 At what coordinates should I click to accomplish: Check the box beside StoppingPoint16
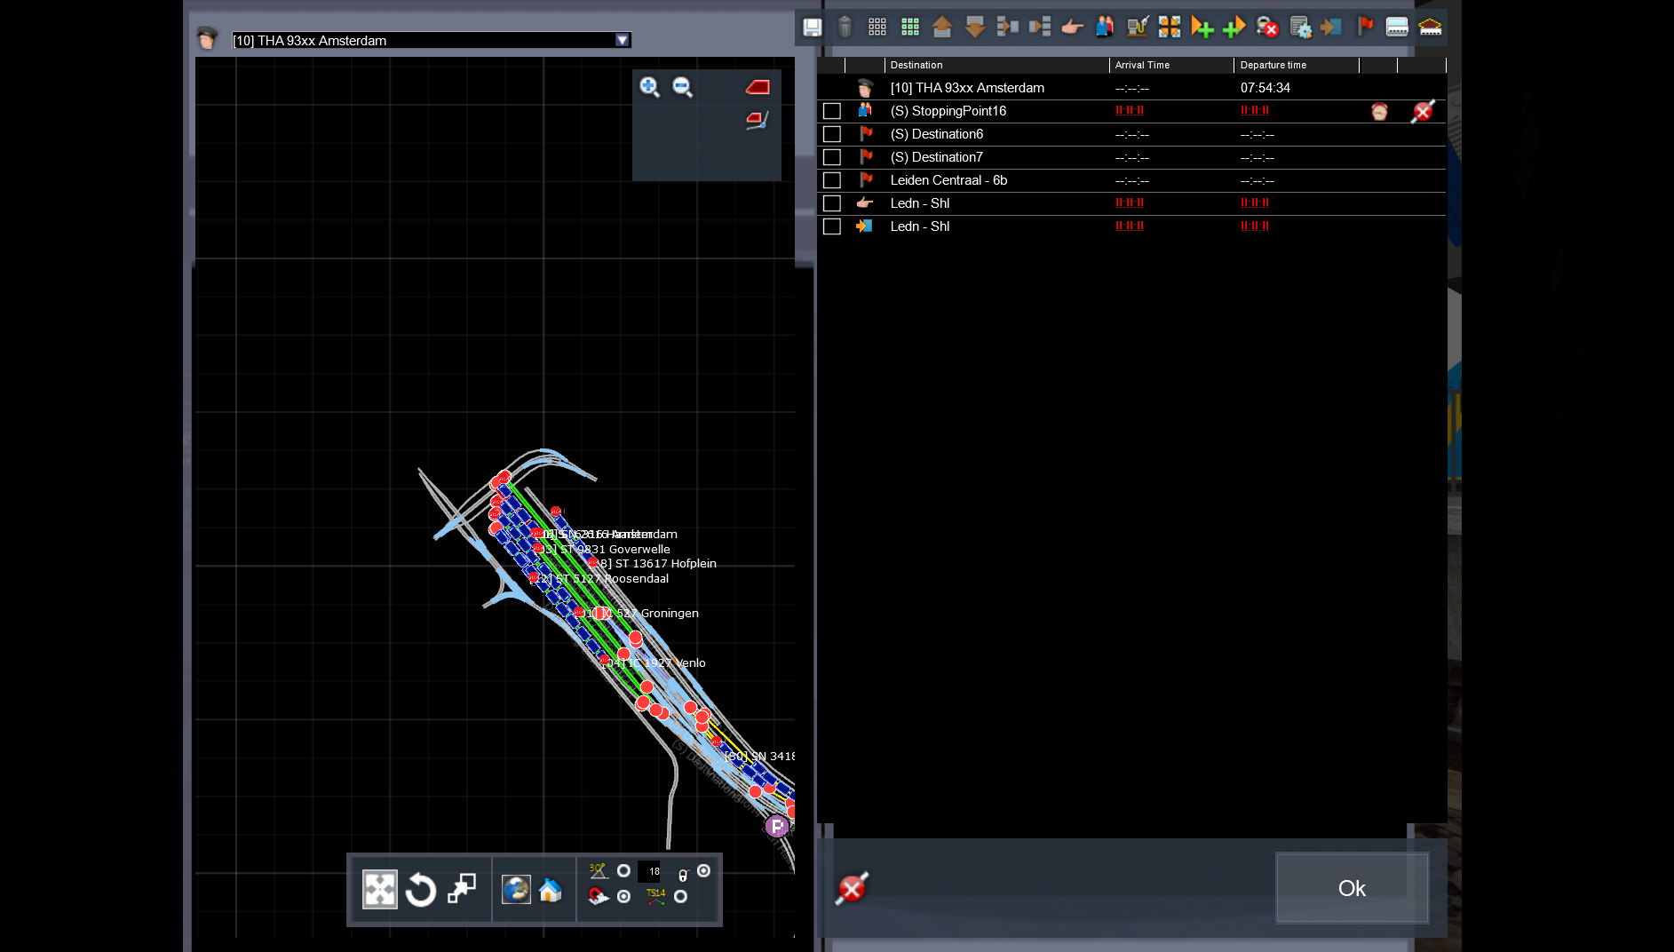tap(832, 111)
